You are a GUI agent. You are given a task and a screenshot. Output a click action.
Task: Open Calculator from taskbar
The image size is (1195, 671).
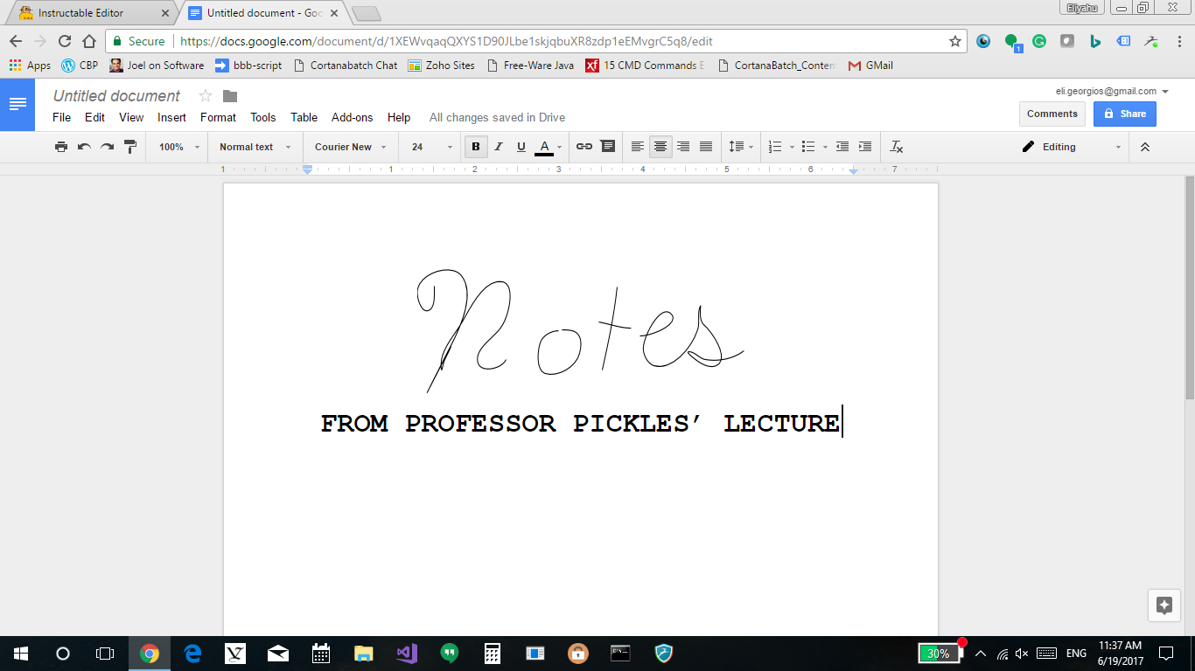coord(493,653)
